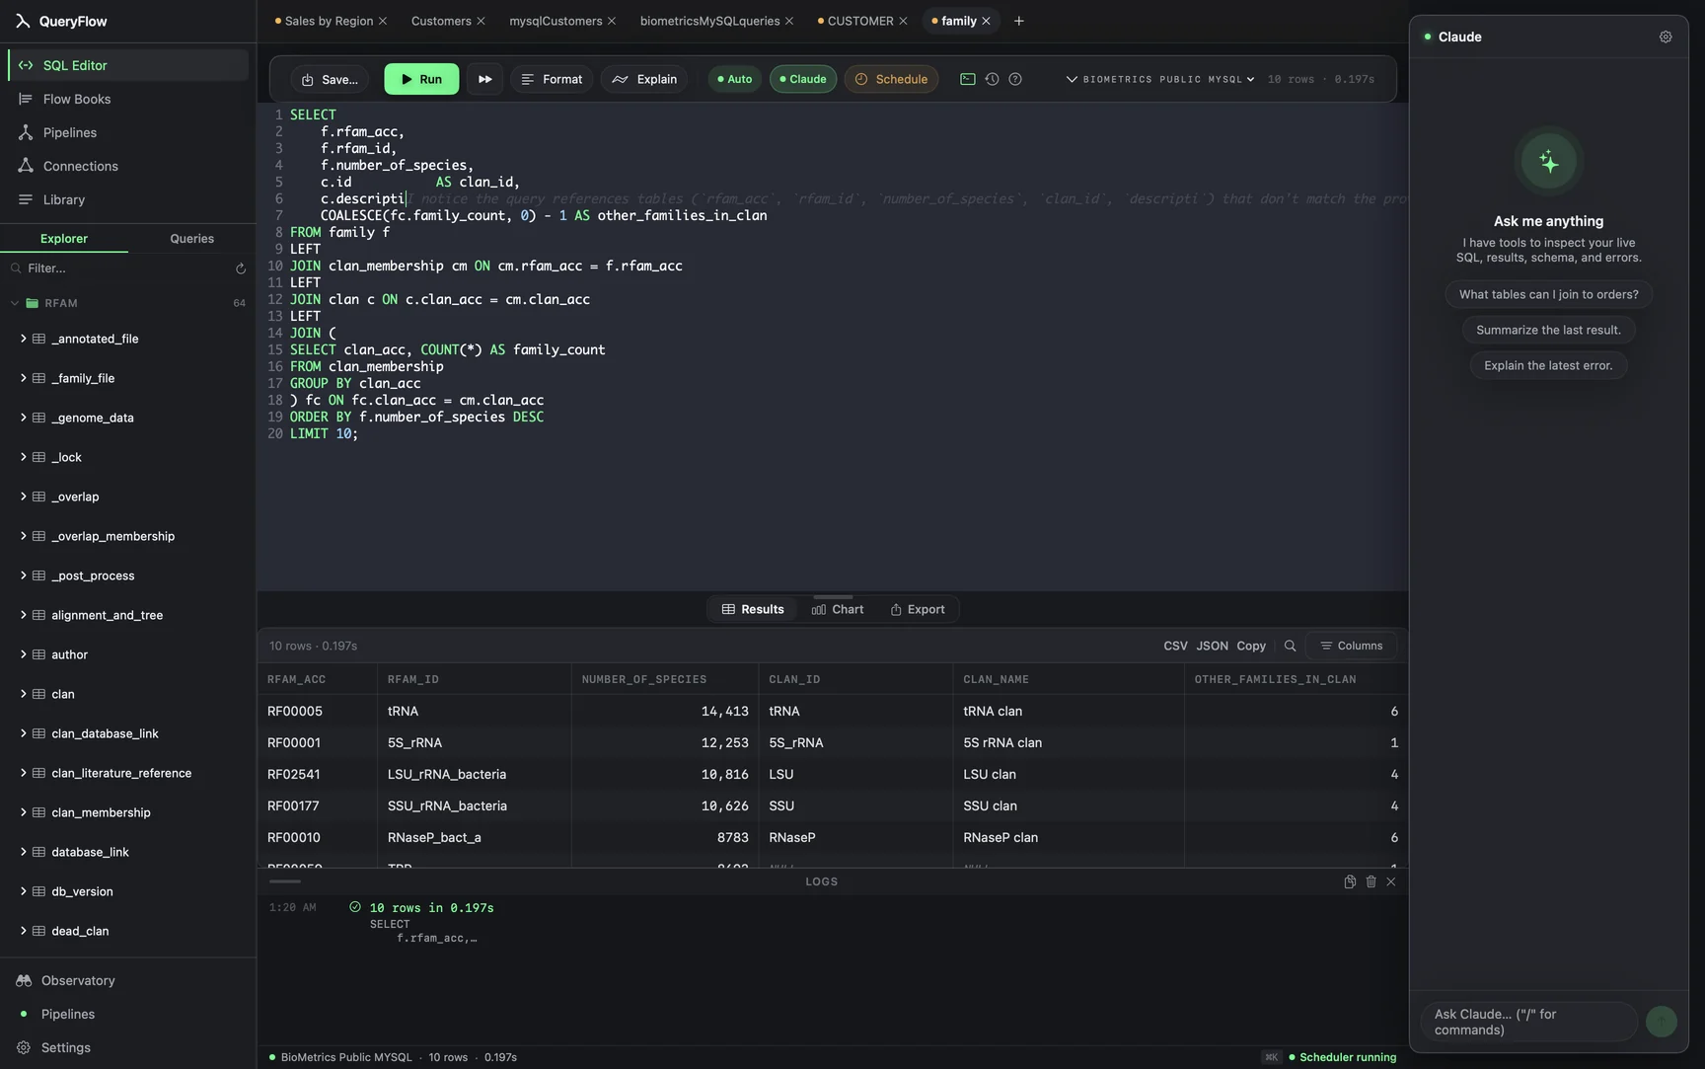The width and height of the screenshot is (1705, 1069).
Task: Select the biometricsMySQLqueries tab
Action: point(709,21)
